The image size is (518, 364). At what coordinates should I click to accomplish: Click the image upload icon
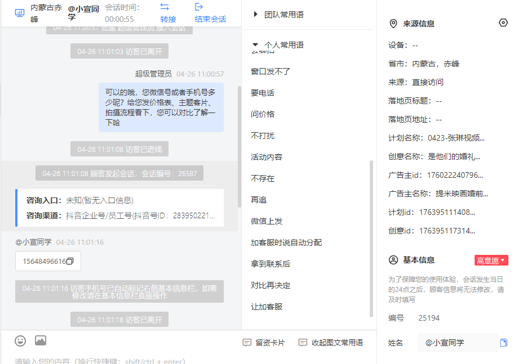pos(41,340)
